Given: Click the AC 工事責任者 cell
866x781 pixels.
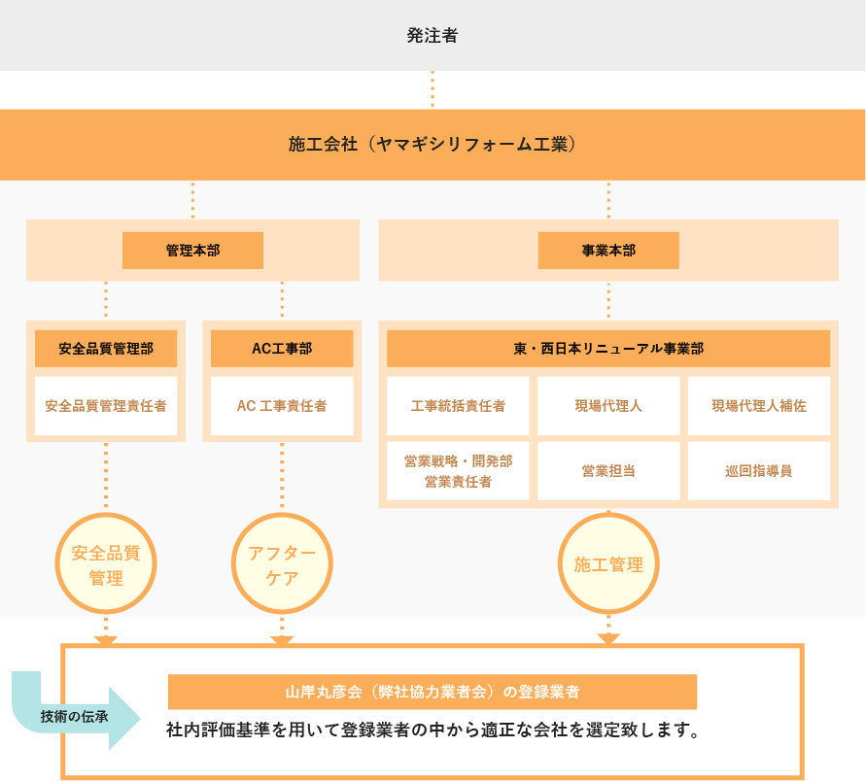Looking at the screenshot, I should [x=282, y=406].
